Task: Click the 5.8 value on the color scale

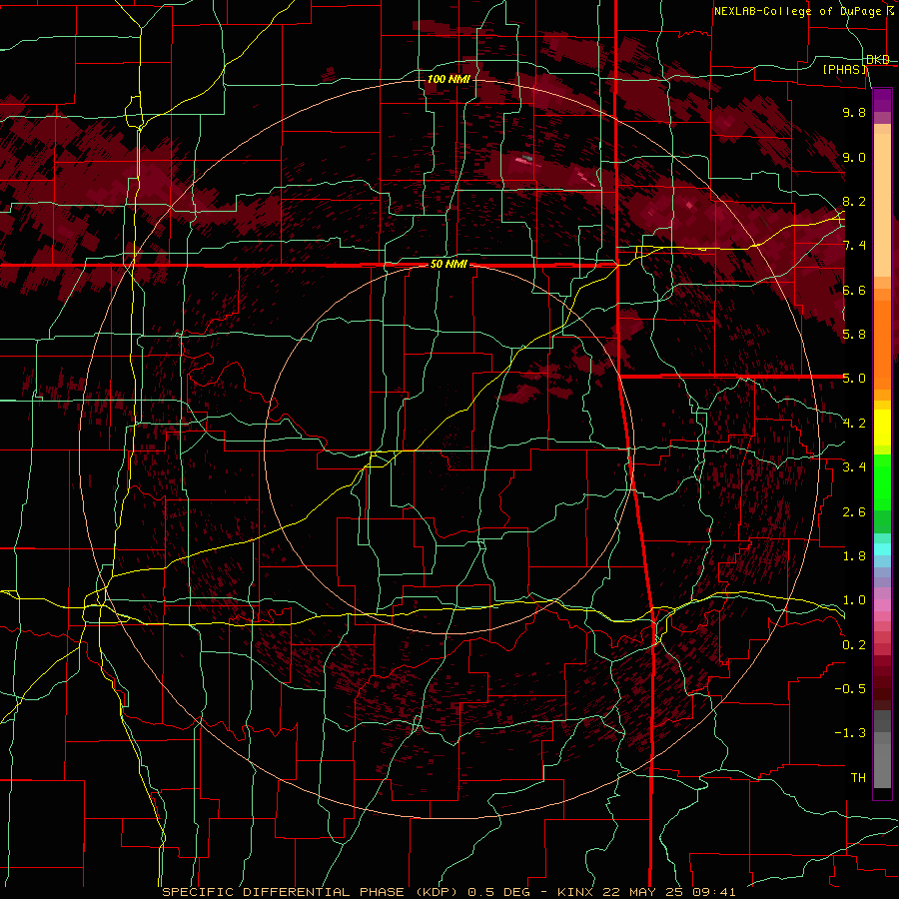Action: click(x=854, y=335)
